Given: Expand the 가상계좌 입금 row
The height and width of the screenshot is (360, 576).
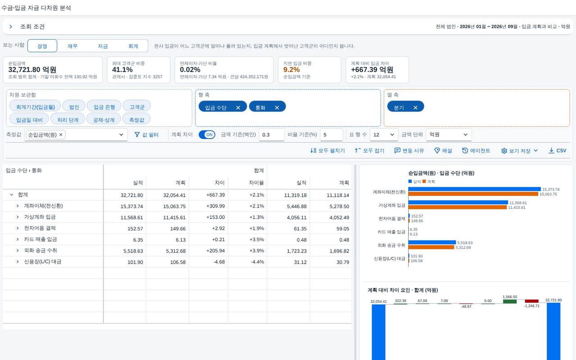Looking at the screenshot, I should pyautogui.click(x=18, y=217).
